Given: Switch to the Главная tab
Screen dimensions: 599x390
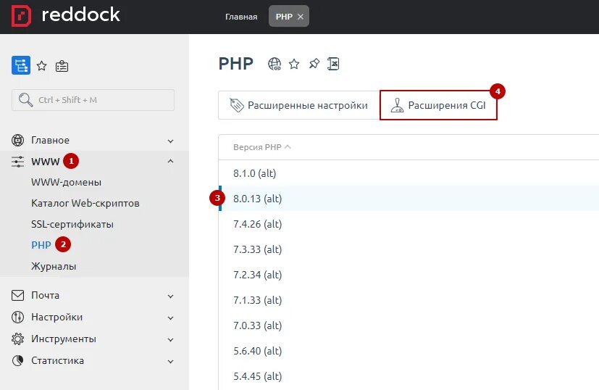Looking at the screenshot, I should coord(241,17).
